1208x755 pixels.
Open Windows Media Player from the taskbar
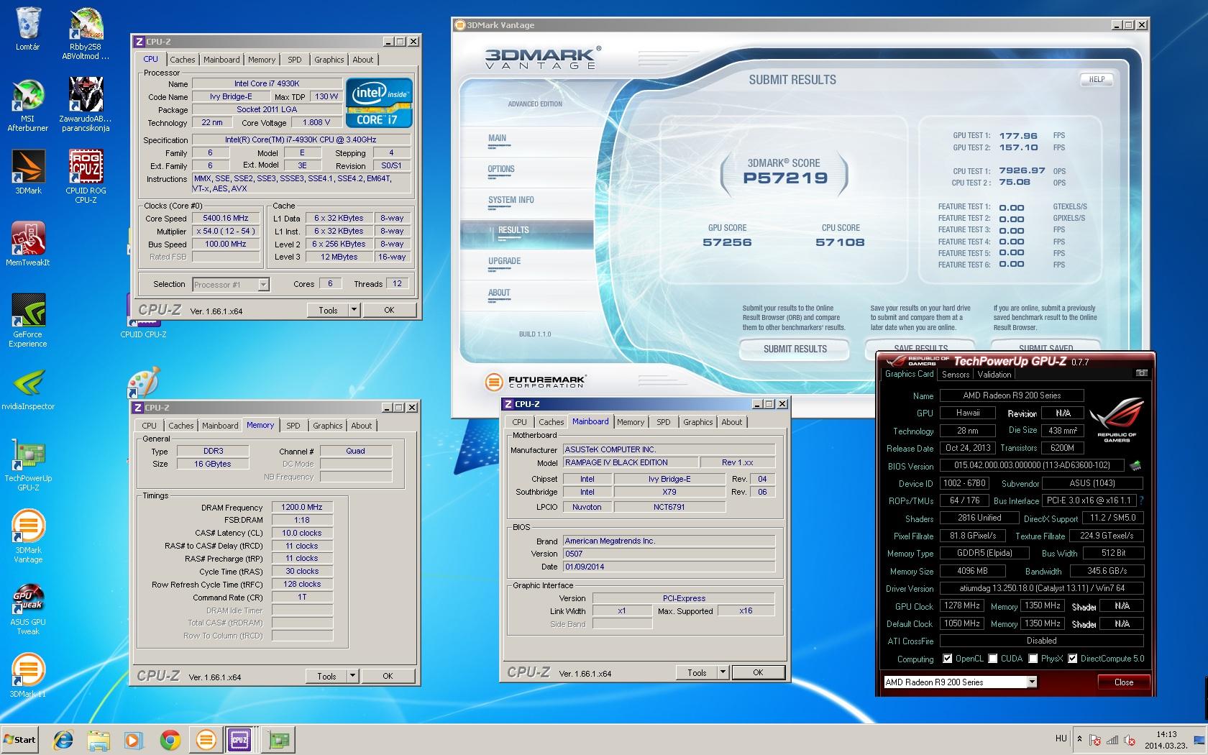(134, 739)
